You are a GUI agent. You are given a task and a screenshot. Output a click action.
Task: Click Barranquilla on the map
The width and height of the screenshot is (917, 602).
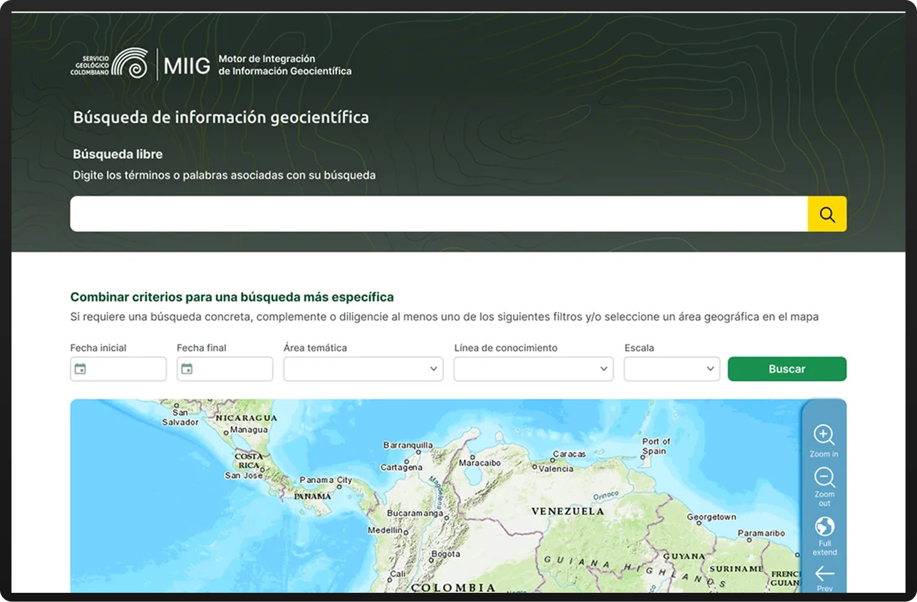coord(408,445)
